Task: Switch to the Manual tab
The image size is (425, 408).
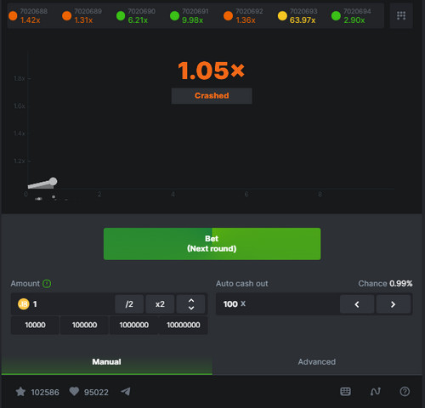Action: coord(107,362)
